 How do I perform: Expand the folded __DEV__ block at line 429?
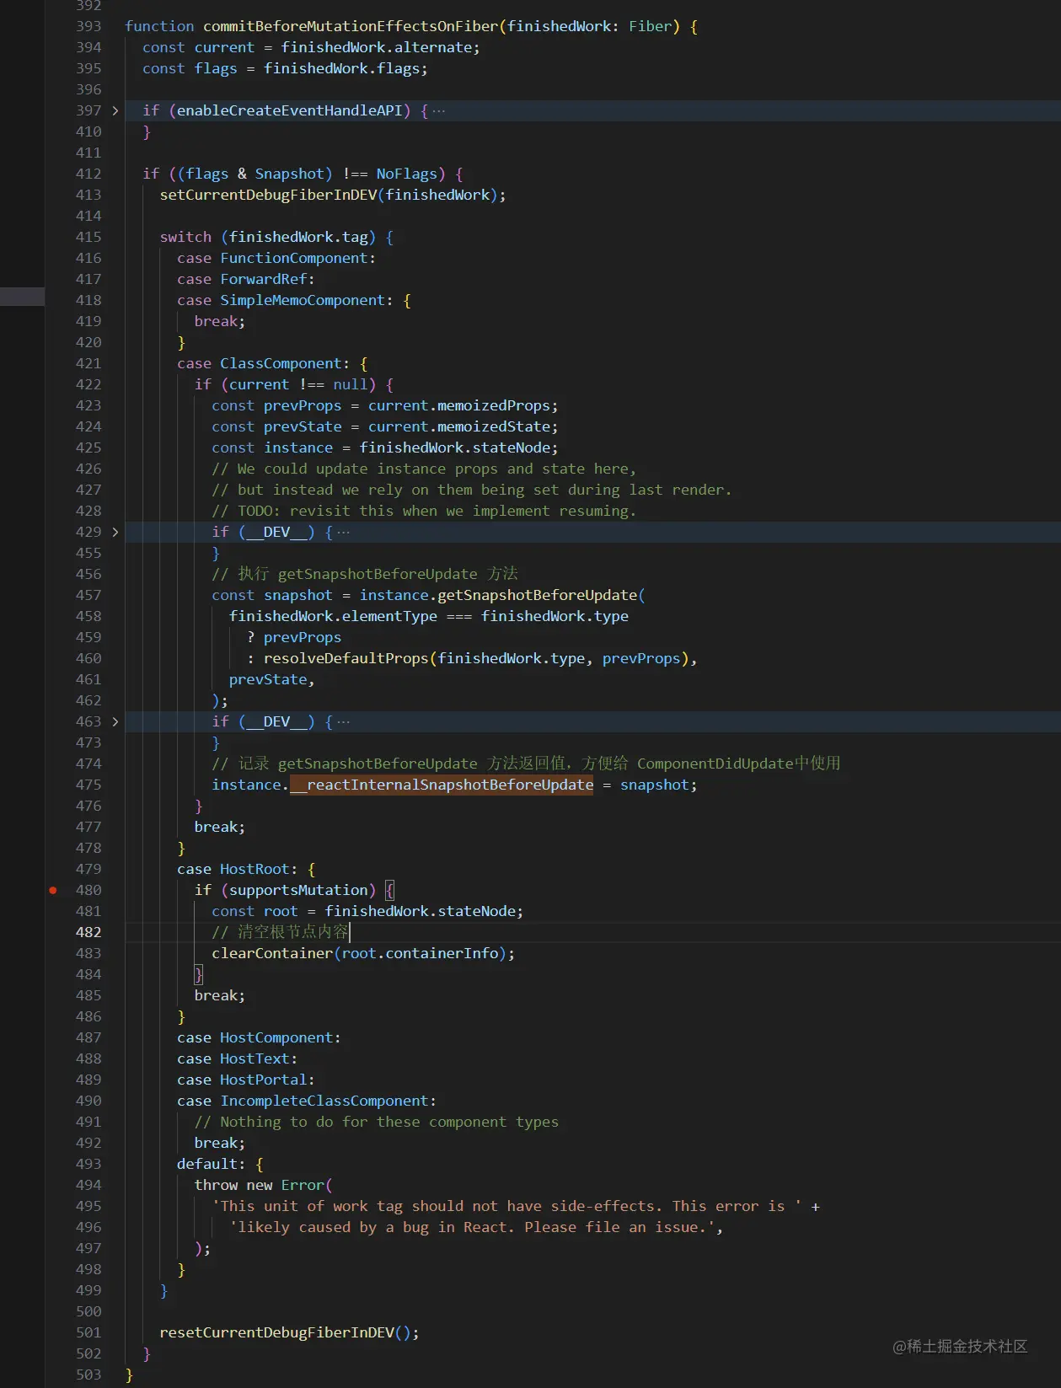pyautogui.click(x=115, y=532)
